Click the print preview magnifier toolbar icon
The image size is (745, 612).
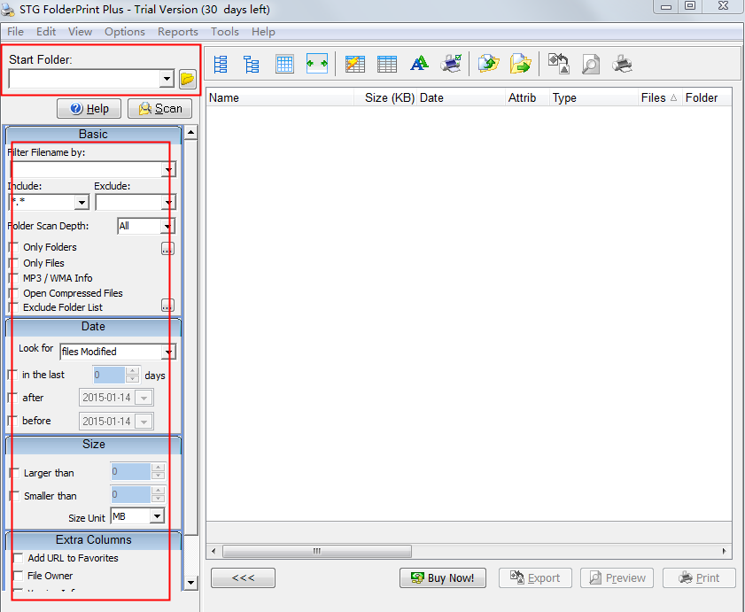coord(591,64)
